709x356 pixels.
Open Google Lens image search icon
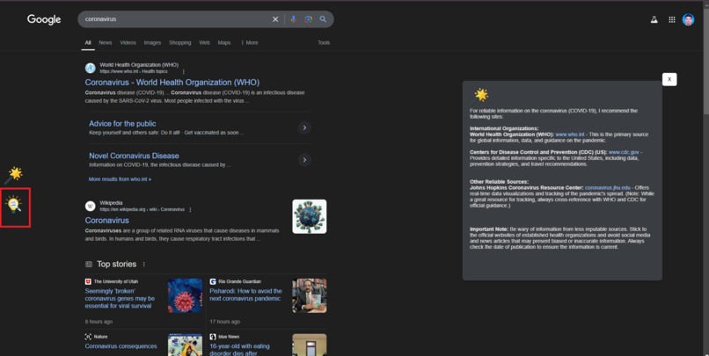(x=309, y=19)
